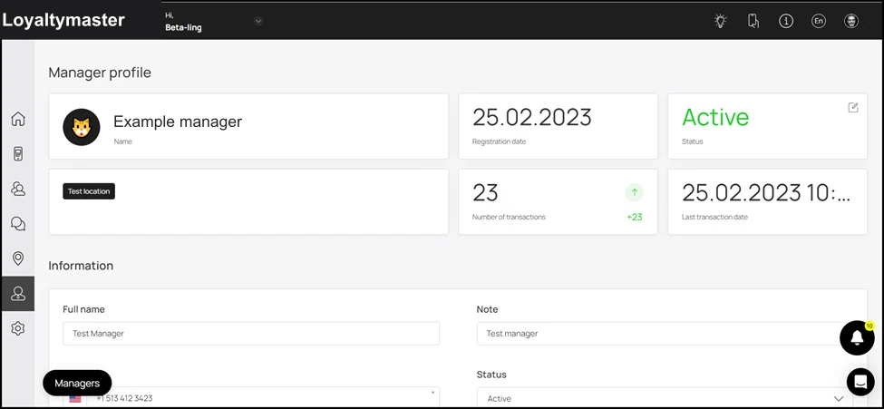This screenshot has height=409, width=884.
Task: Open the Home dashboard sidebar icon
Action: [x=18, y=119]
